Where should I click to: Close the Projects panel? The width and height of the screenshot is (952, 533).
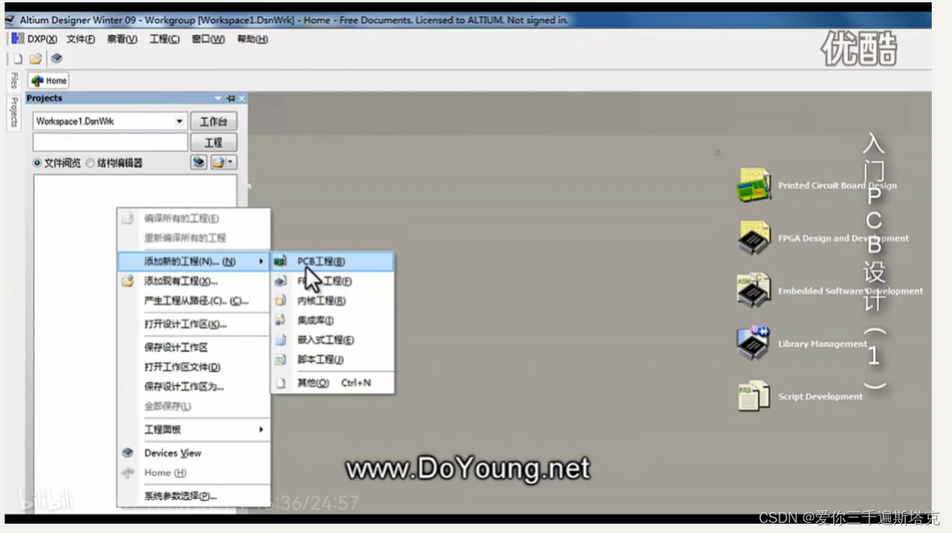[242, 98]
